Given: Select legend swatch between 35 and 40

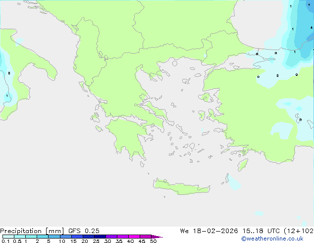Looking at the screenshot, I should 122,237.
